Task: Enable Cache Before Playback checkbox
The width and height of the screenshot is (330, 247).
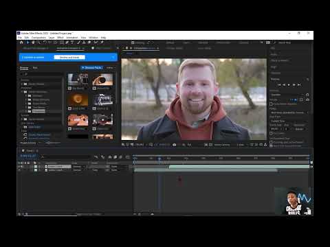Action: click(x=271, y=104)
